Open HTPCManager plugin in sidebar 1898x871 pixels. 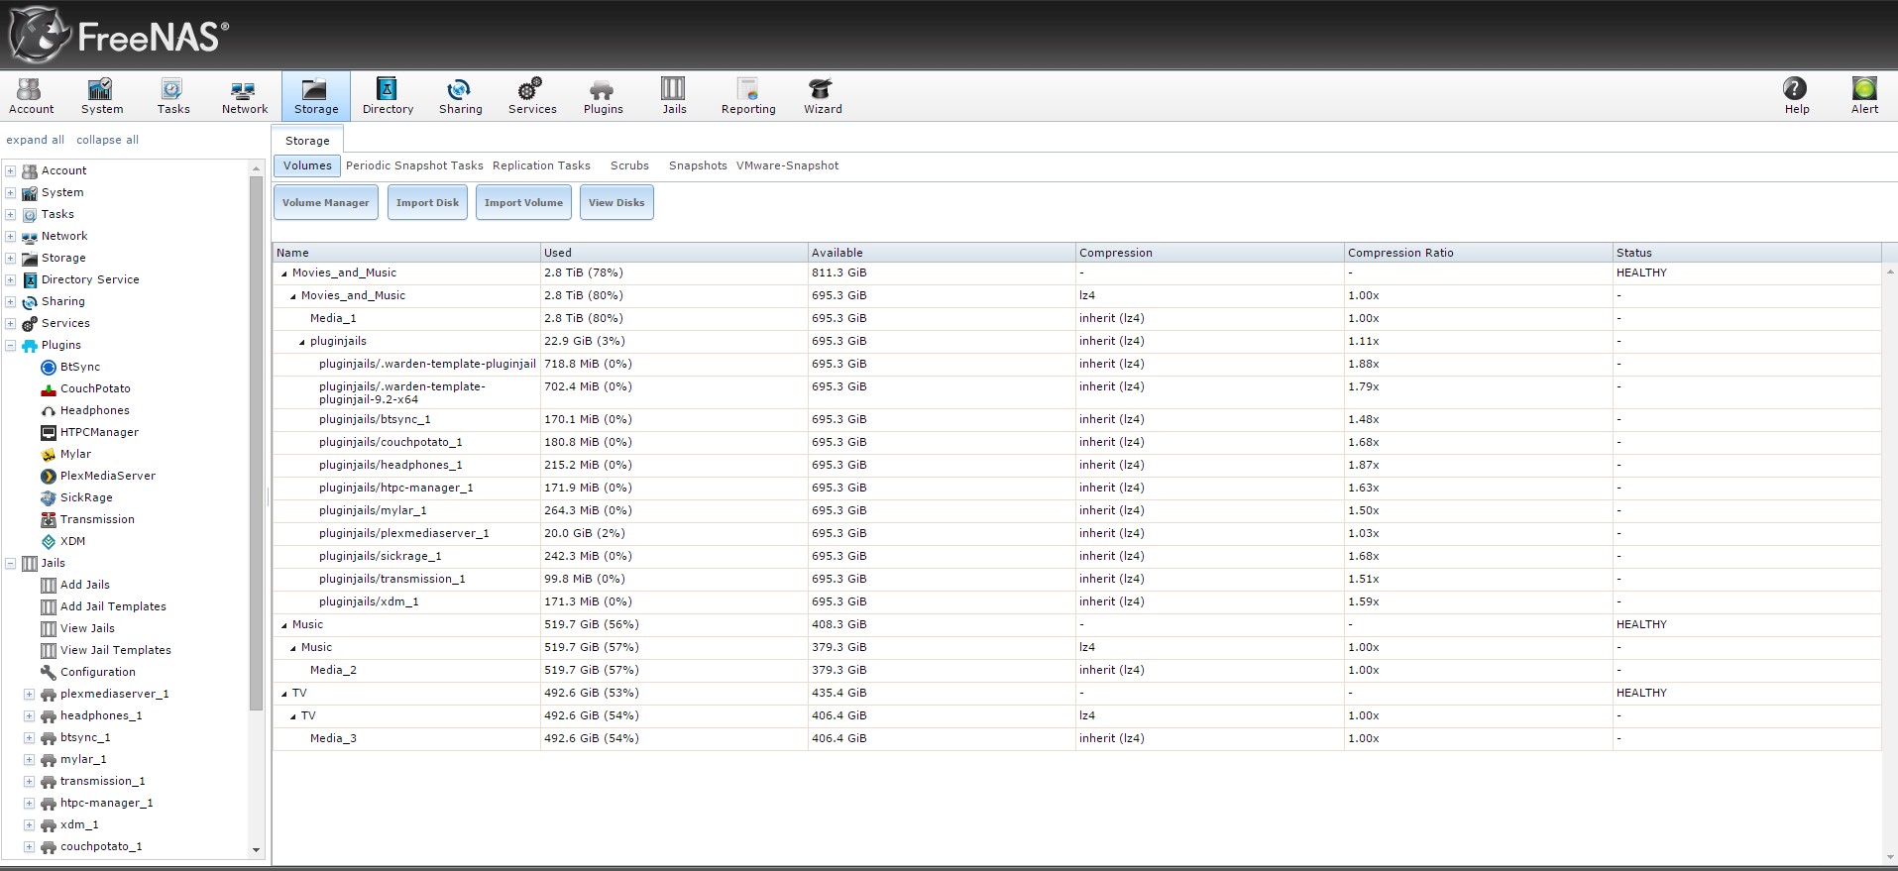tap(89, 432)
